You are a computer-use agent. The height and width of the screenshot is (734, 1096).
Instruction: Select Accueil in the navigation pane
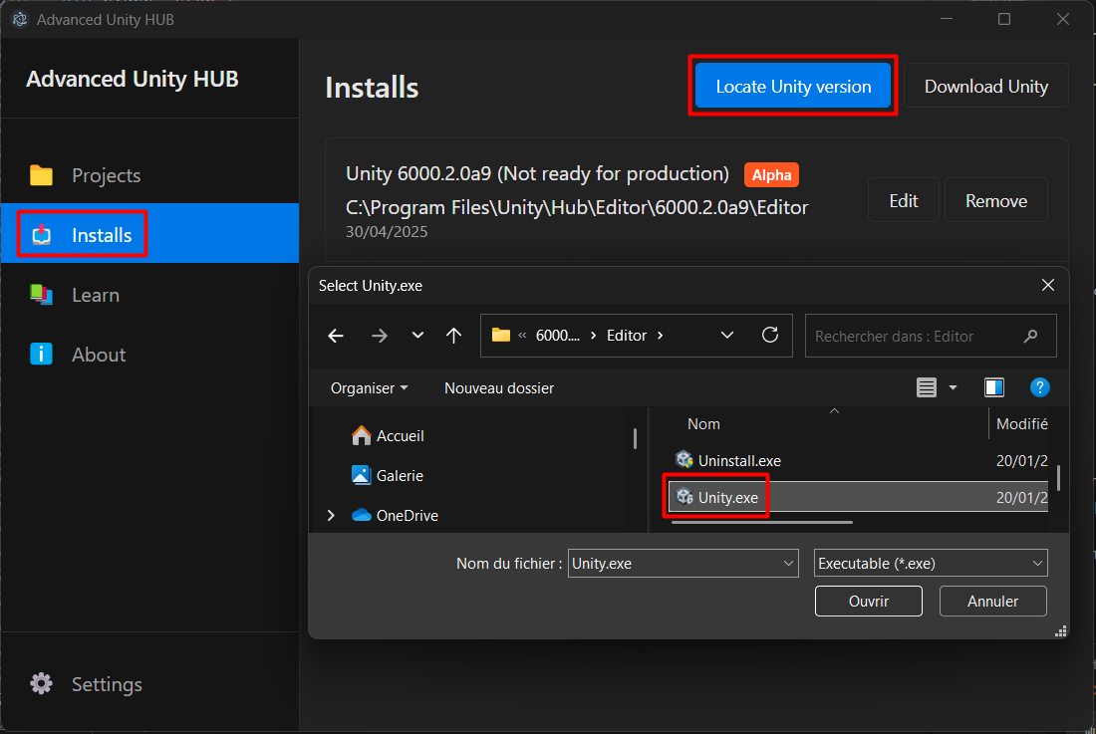tap(399, 436)
